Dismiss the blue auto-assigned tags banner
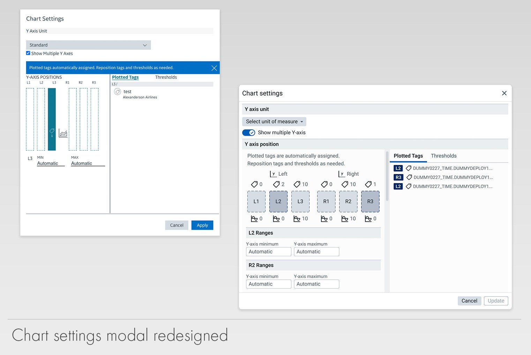Viewport: 531px width, 355px height. tap(214, 68)
